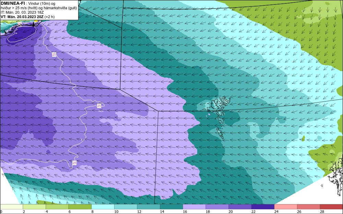Click the legend tick label 16

click(x=185, y=212)
